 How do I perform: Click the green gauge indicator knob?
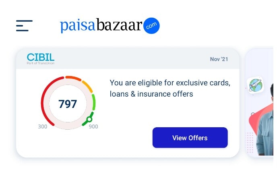[x=89, y=119]
